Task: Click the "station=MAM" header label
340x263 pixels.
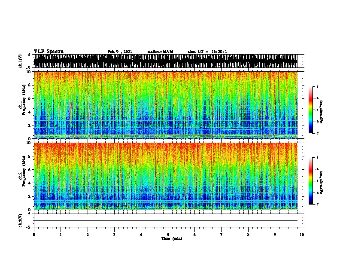Action: point(161,52)
